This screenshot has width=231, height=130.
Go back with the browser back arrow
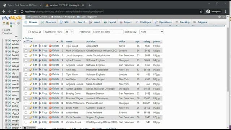[x=4, y=12]
